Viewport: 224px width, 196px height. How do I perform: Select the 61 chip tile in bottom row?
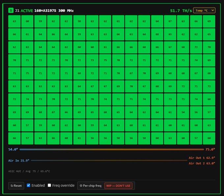coord(79,138)
